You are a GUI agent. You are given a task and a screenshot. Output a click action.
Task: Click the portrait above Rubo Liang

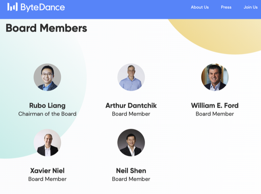(x=47, y=77)
